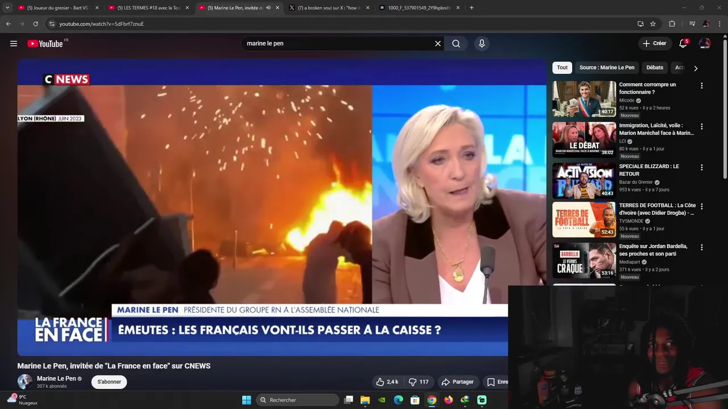Screen dimensions: 728x409
Task: Mute the Marine Le Pen tab audio
Action: click(268, 8)
